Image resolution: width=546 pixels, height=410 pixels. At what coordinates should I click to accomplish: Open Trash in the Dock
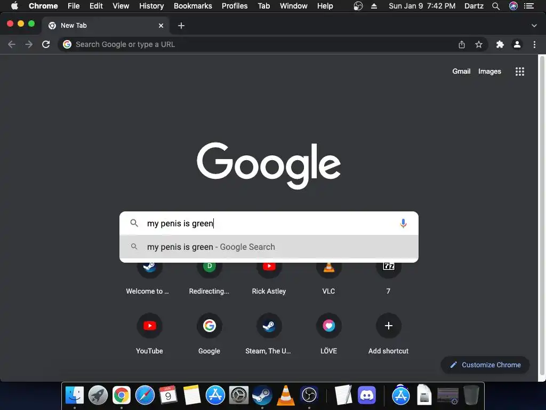coord(471,395)
